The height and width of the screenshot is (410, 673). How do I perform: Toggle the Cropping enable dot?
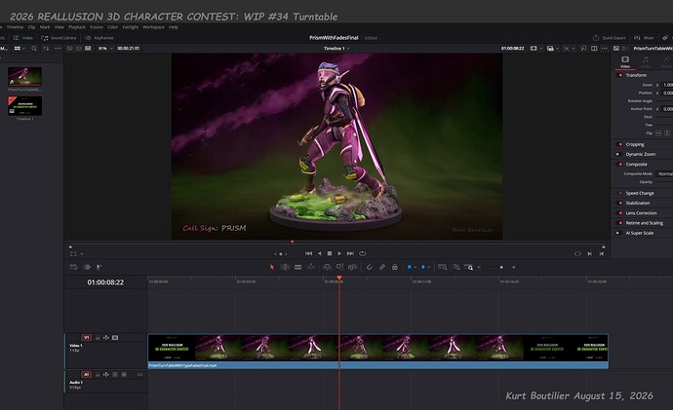pyautogui.click(x=619, y=144)
